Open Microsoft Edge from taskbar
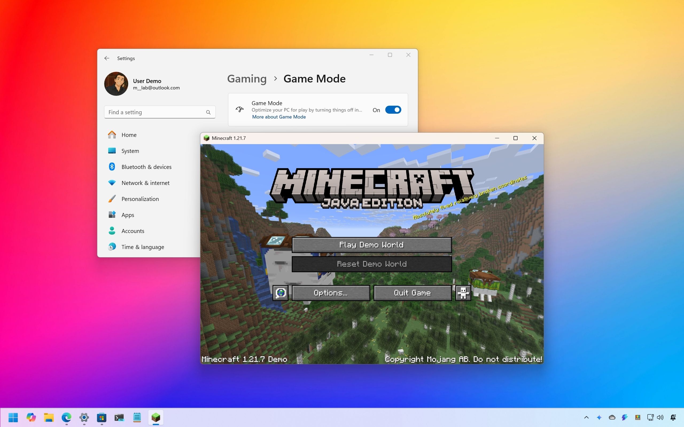 tap(67, 417)
